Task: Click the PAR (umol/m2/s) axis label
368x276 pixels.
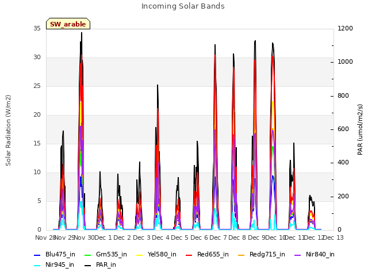Action: [360, 129]
